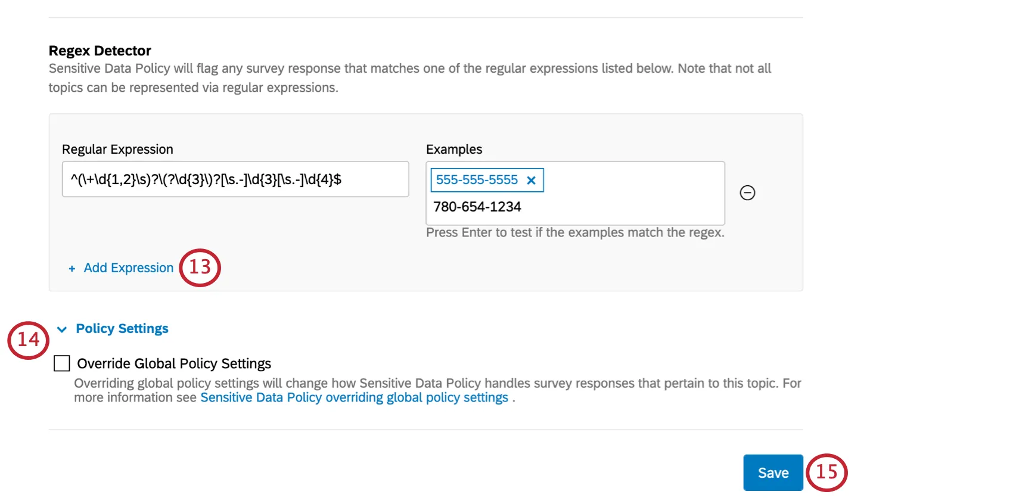The height and width of the screenshot is (504, 1013).
Task: Click the Save button
Action: point(772,472)
